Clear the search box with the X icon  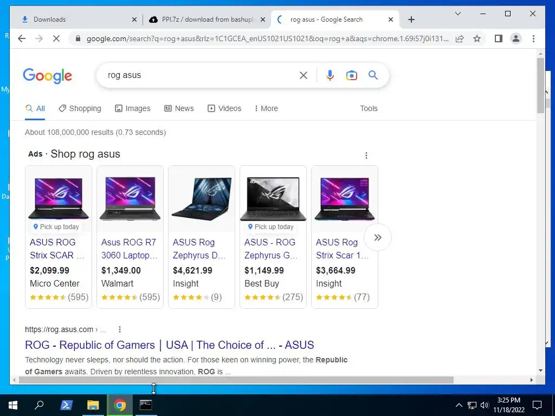coord(304,75)
